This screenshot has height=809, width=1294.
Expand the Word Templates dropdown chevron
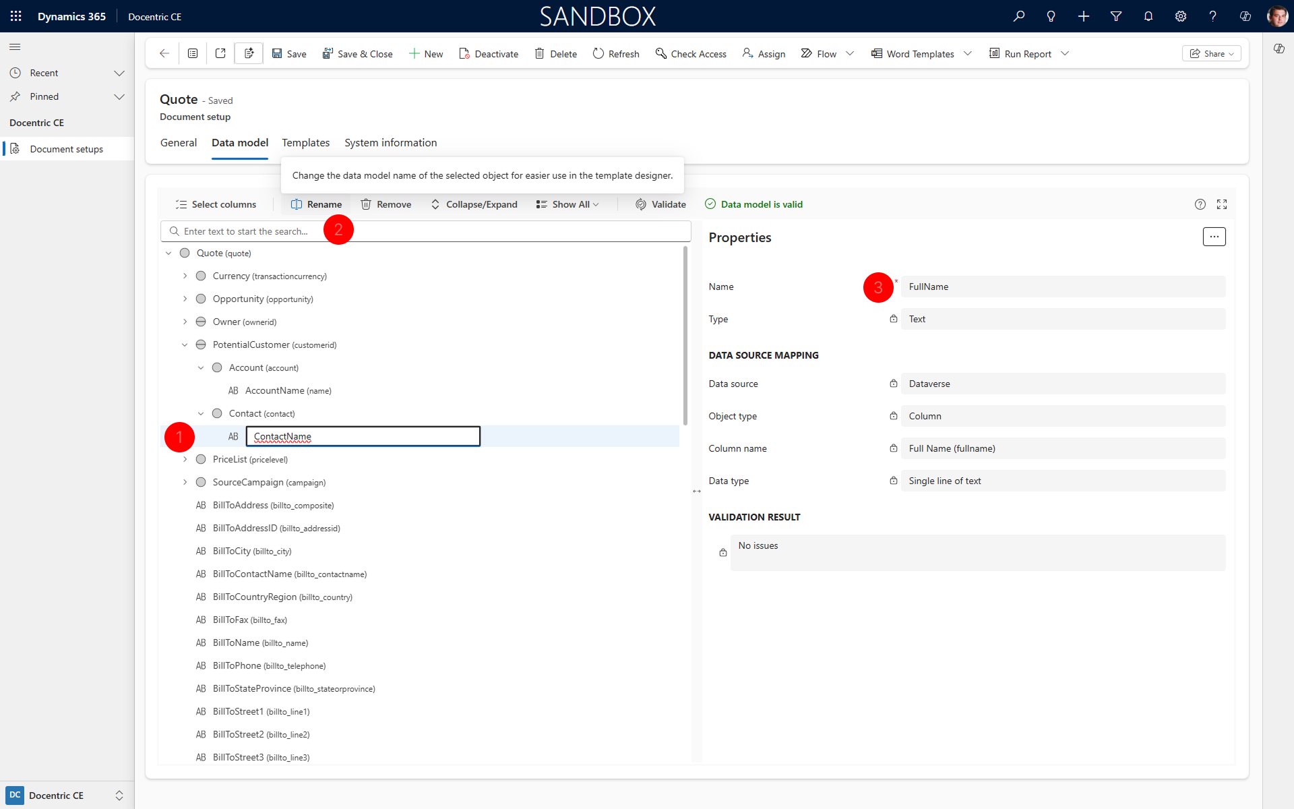[968, 53]
